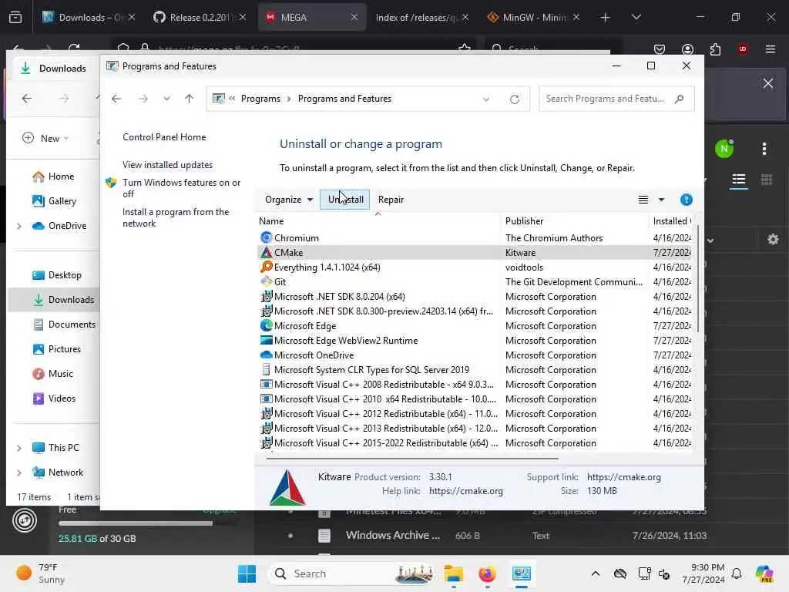Open recent locations chevron in Programs window
This screenshot has width=789, height=592.
[166, 99]
